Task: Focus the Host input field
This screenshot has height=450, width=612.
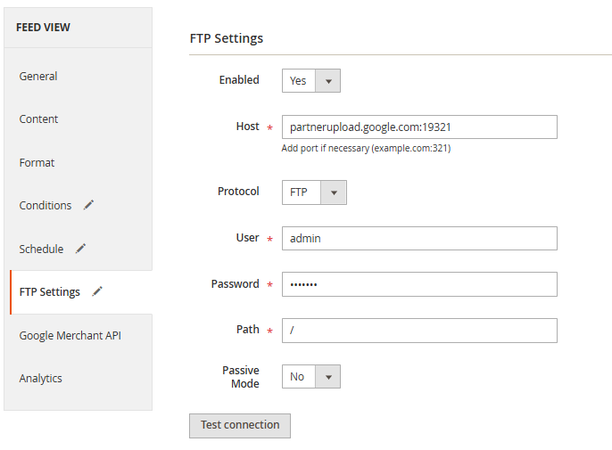Action: tap(419, 127)
